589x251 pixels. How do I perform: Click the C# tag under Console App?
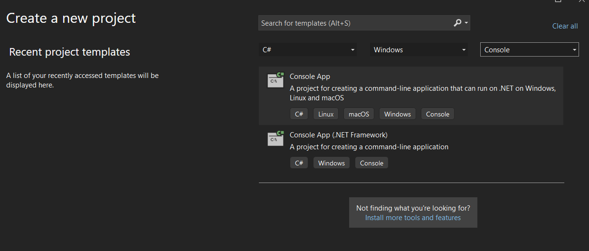[x=299, y=114]
